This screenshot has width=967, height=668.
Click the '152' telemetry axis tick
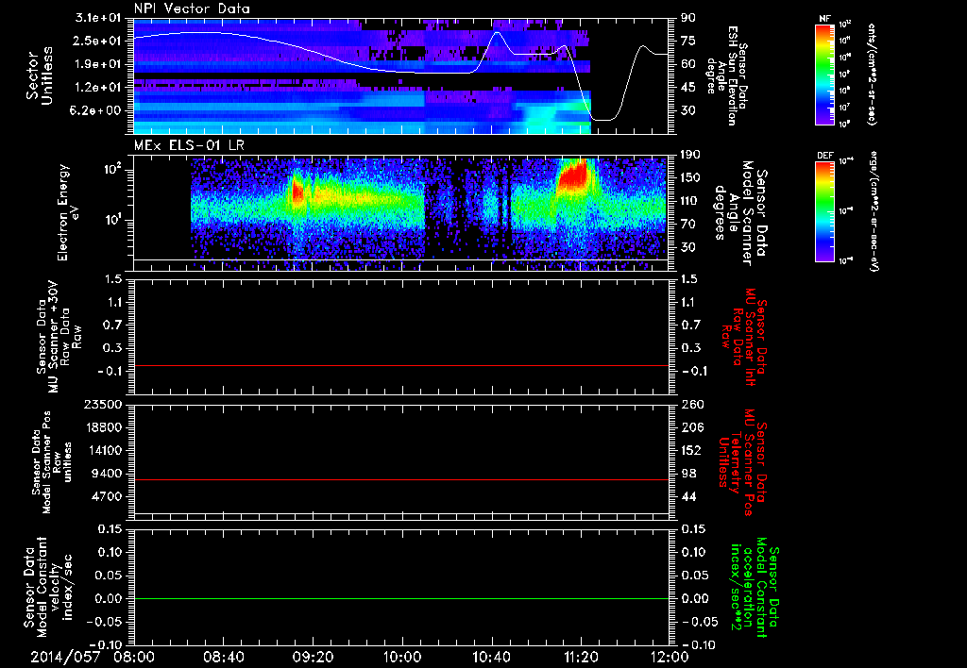(692, 450)
